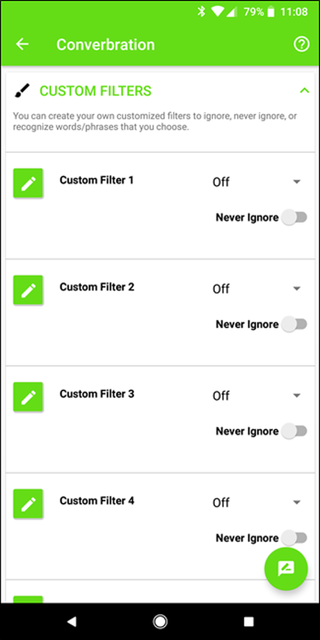Select the Custom Filter 4 label
The image size is (320, 640).
pyautogui.click(x=97, y=501)
